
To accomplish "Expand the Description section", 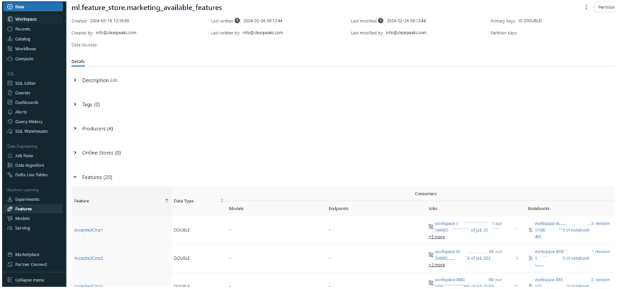I will (x=75, y=80).
